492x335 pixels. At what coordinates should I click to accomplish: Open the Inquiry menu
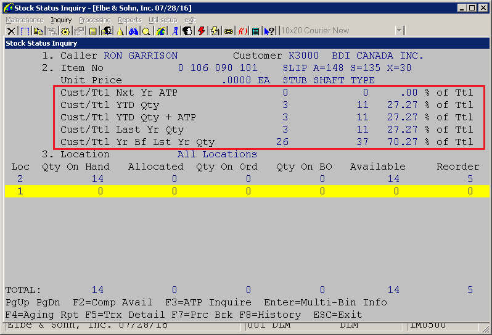point(61,20)
